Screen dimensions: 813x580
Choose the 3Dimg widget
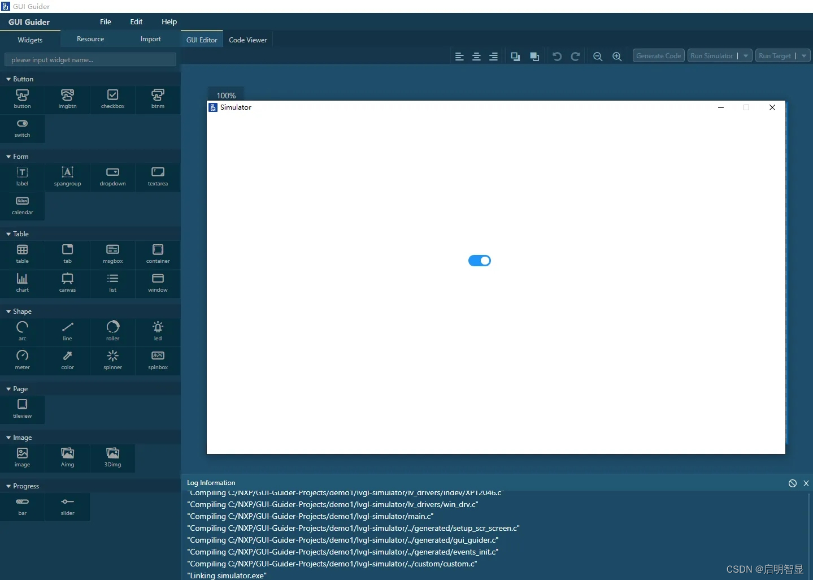coord(112,457)
